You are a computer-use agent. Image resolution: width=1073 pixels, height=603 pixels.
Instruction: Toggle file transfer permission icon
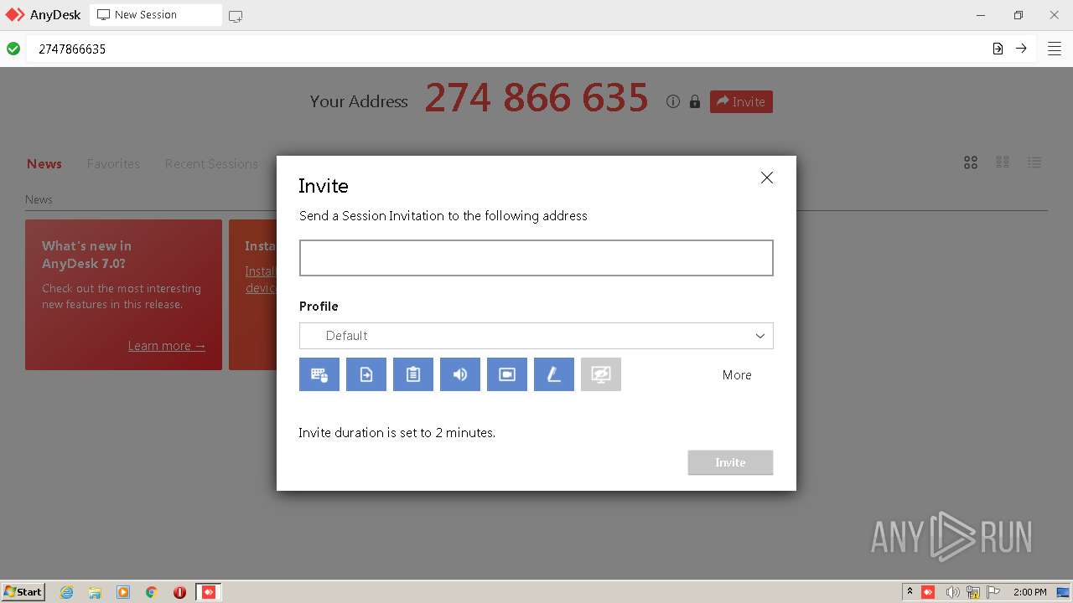coord(366,374)
